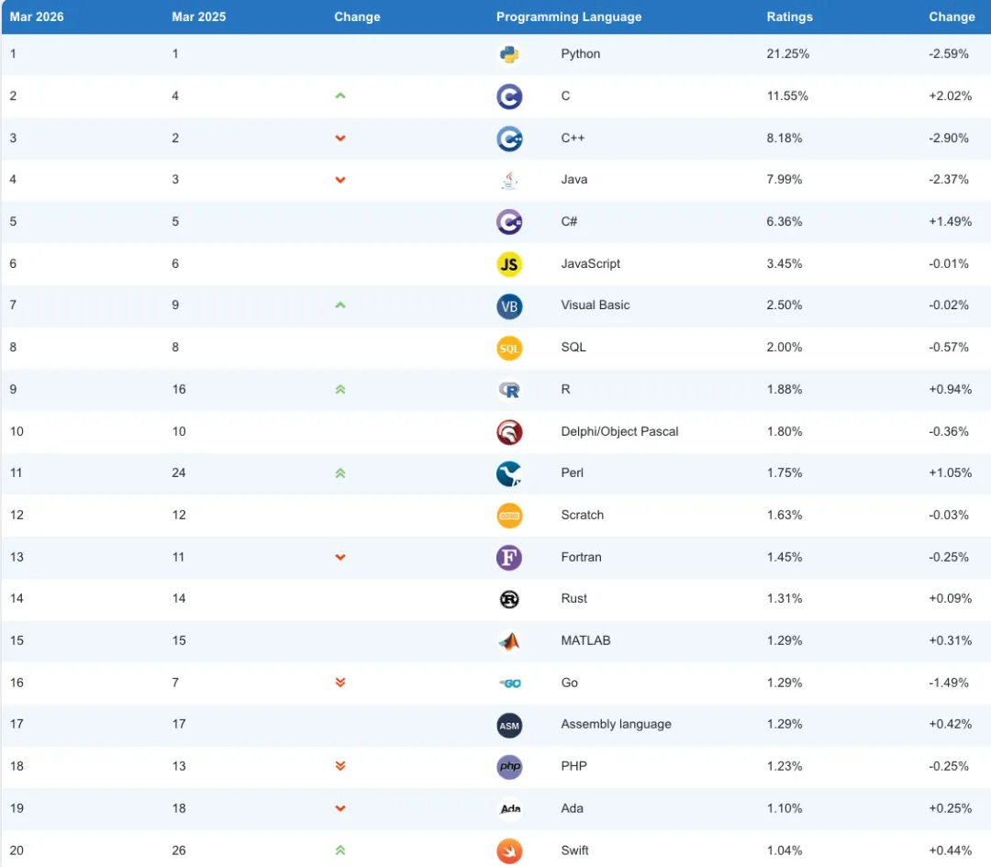Click the PHP logo icon
991x867 pixels.
coord(509,766)
